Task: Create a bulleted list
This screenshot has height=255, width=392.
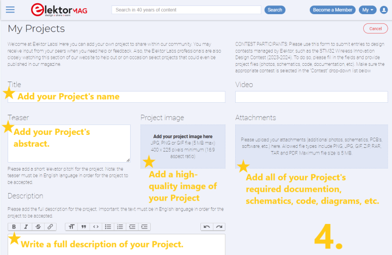Action: tap(108, 227)
